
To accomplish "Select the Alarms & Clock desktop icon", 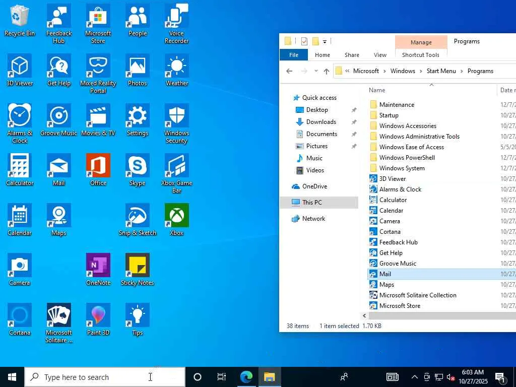I will click(20, 124).
